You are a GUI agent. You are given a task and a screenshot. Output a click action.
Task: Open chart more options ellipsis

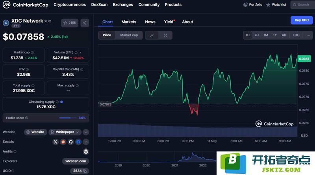(308, 35)
